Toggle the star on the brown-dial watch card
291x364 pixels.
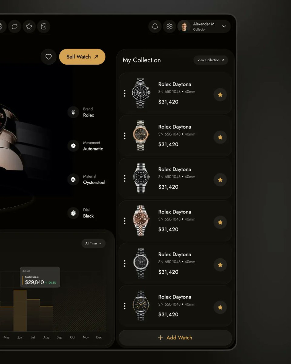(220, 222)
